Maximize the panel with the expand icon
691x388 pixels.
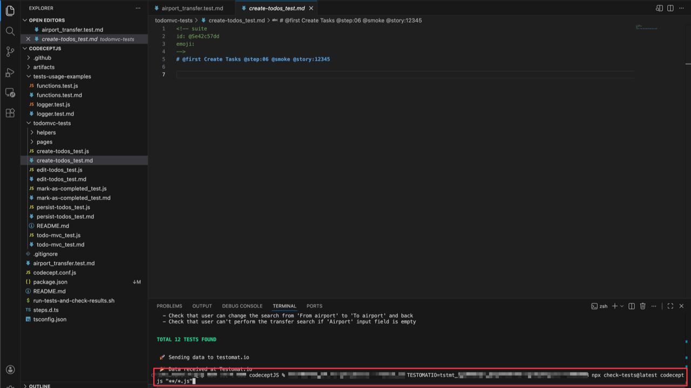point(670,306)
